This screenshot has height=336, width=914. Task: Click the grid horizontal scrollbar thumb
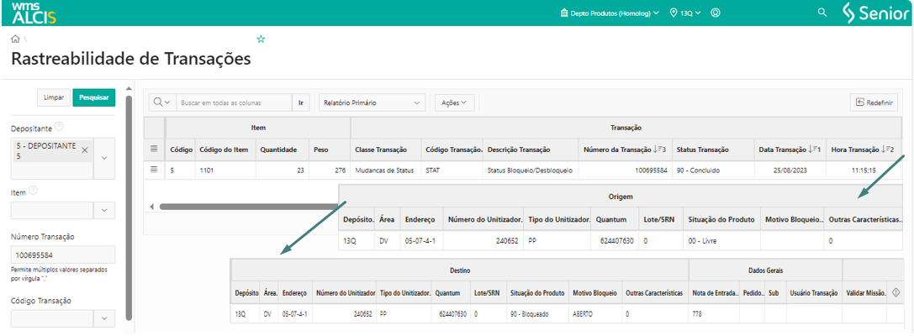tap(248, 206)
